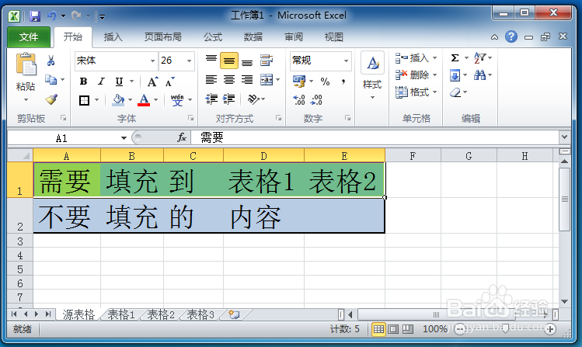The height and width of the screenshot is (347, 582).
Task: Center text horizontally
Action: [229, 79]
